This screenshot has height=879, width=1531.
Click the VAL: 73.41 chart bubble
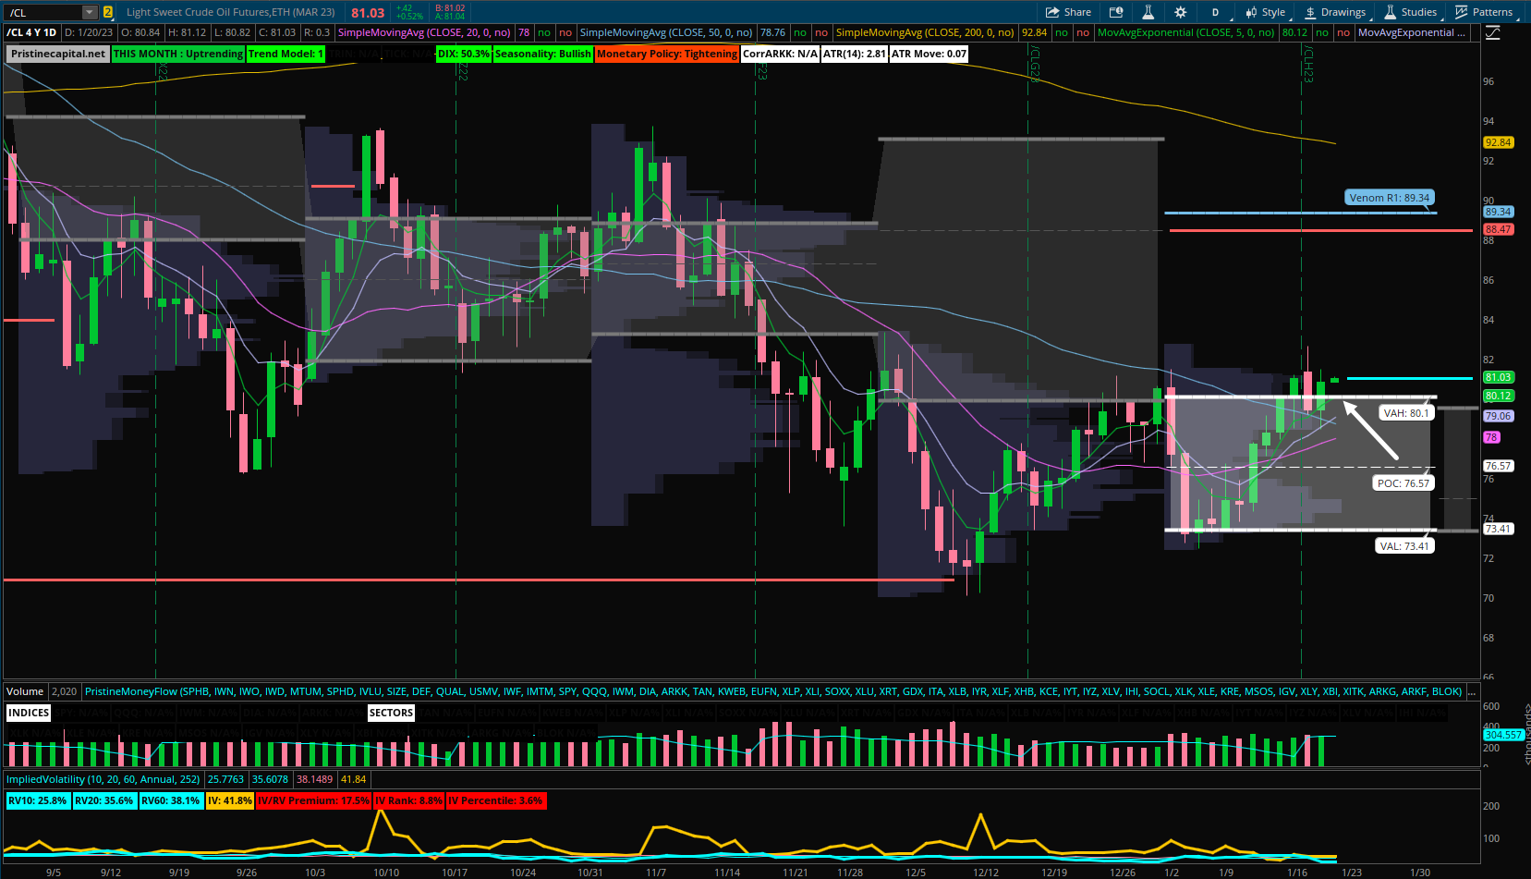(1403, 546)
